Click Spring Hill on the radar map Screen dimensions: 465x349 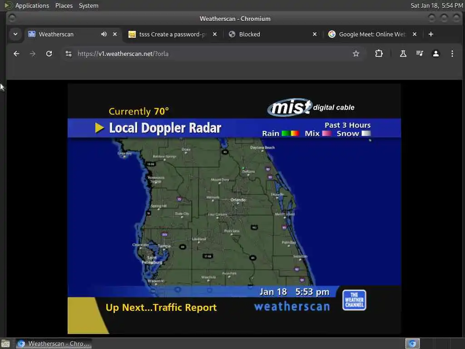point(159,206)
